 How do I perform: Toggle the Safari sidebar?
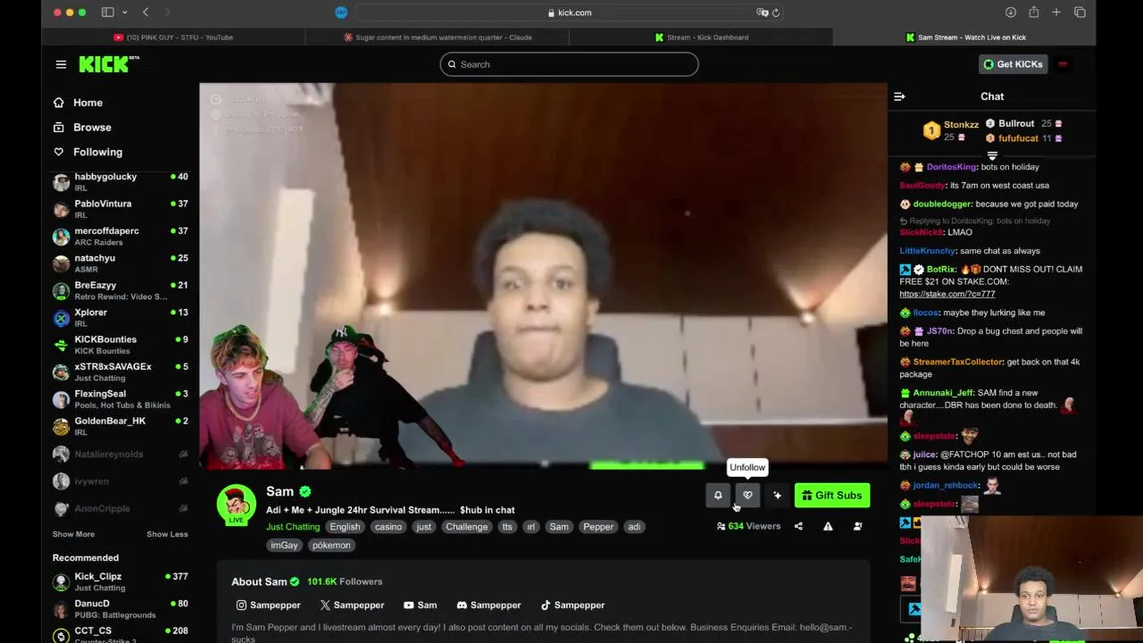point(107,13)
